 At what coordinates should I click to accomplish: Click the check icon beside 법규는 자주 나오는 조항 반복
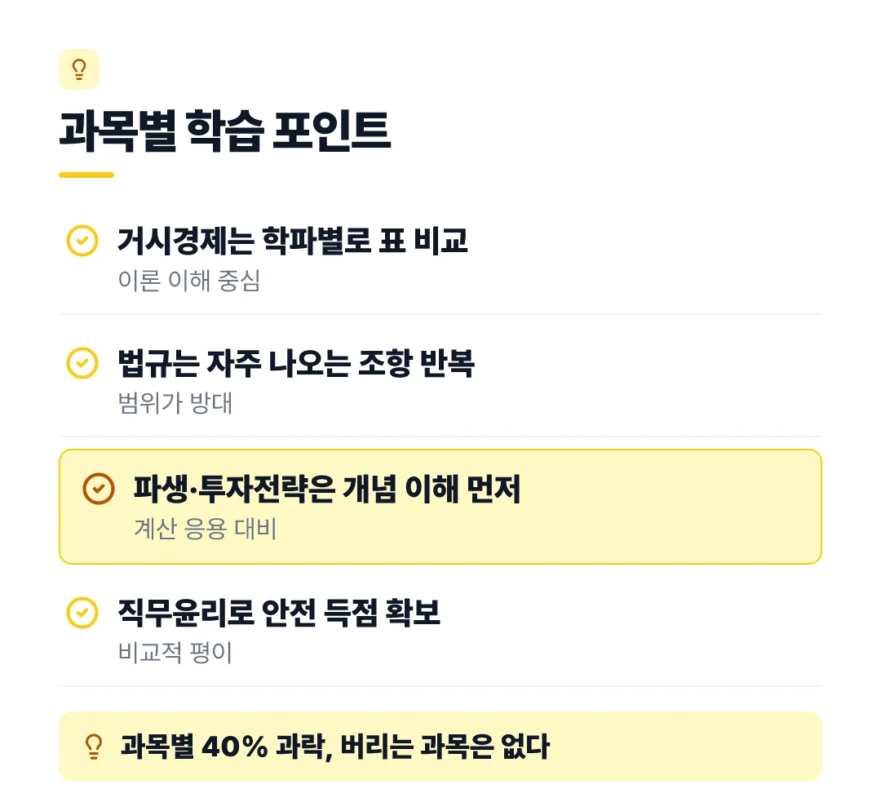[82, 363]
